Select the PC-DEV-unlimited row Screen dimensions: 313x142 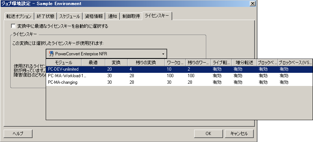click(x=179, y=70)
